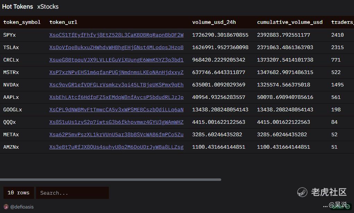Click the xStocks subtitle text

tap(48, 7)
